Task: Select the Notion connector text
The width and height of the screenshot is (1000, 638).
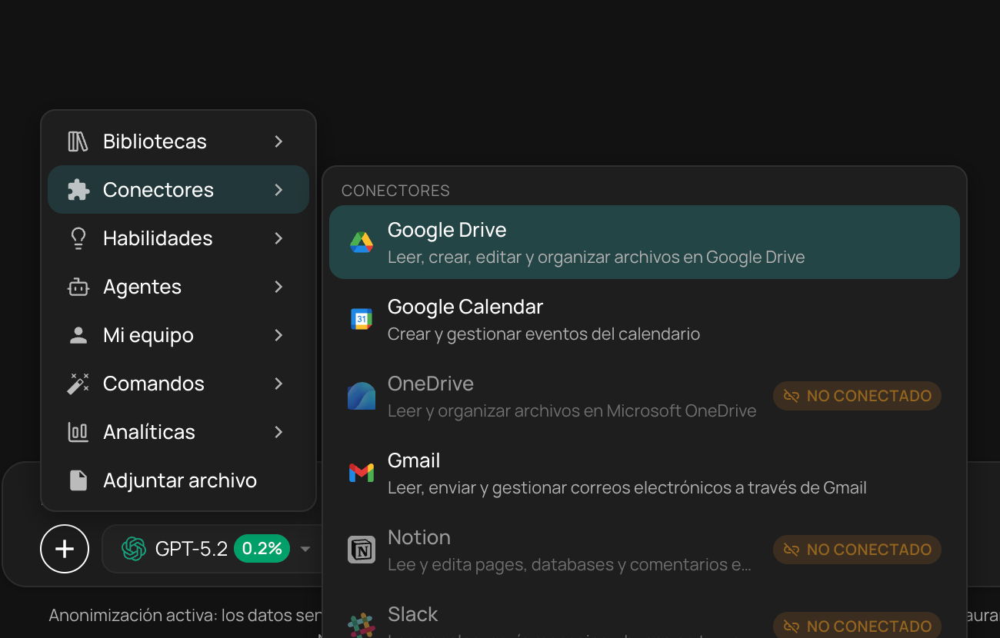Action: point(419,537)
